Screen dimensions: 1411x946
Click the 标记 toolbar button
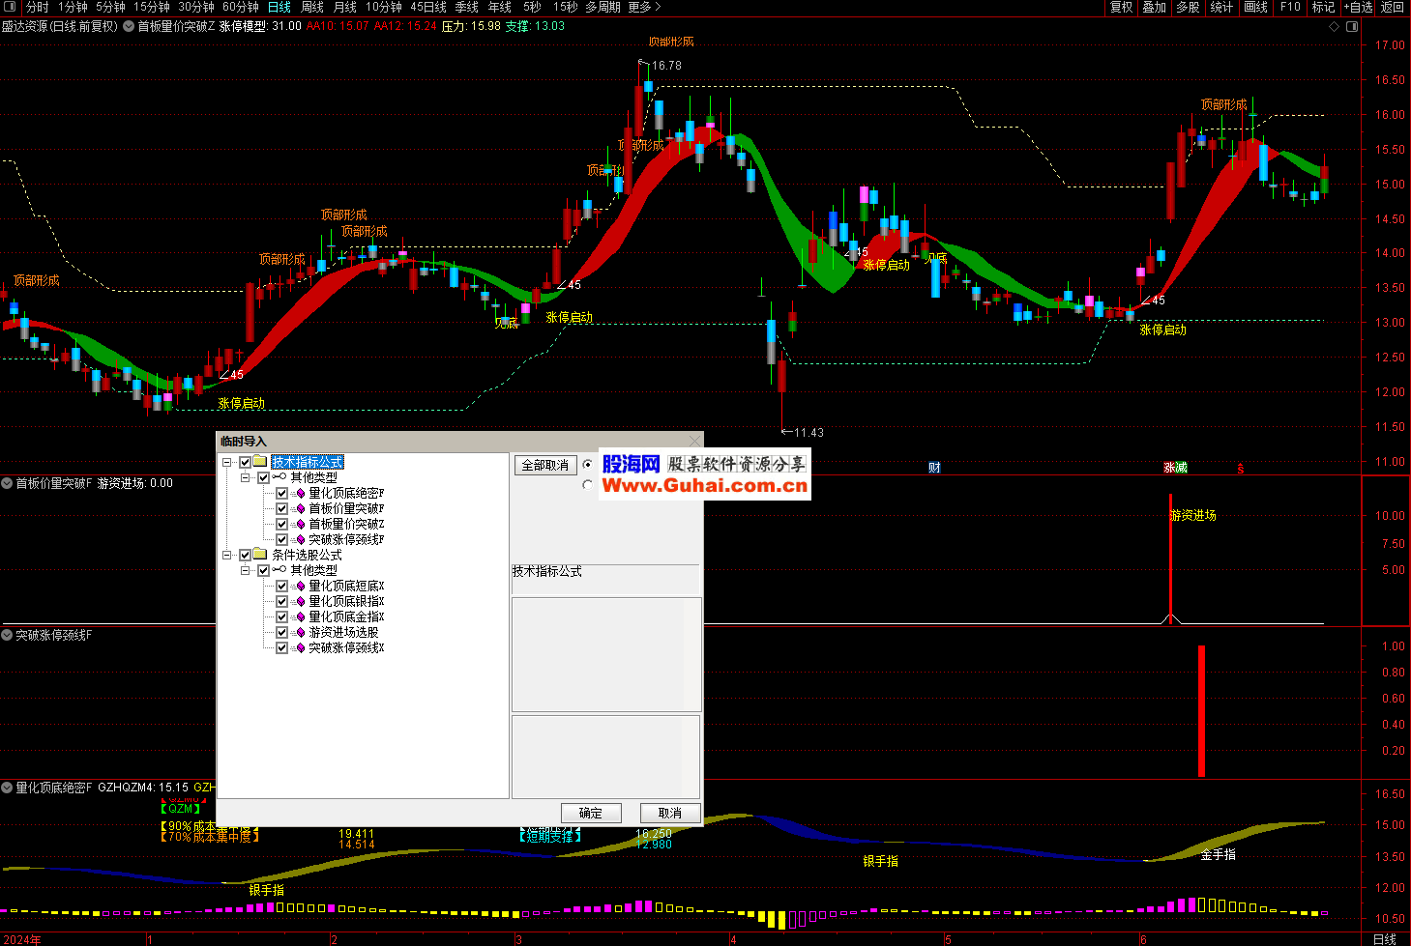coord(1323,7)
